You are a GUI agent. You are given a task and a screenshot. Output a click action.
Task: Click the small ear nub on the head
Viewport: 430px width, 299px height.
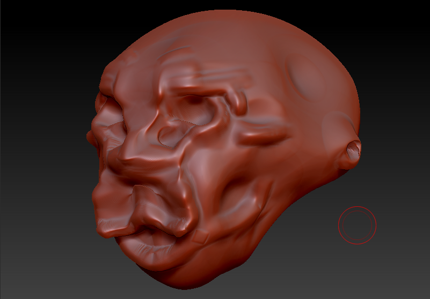354,149
